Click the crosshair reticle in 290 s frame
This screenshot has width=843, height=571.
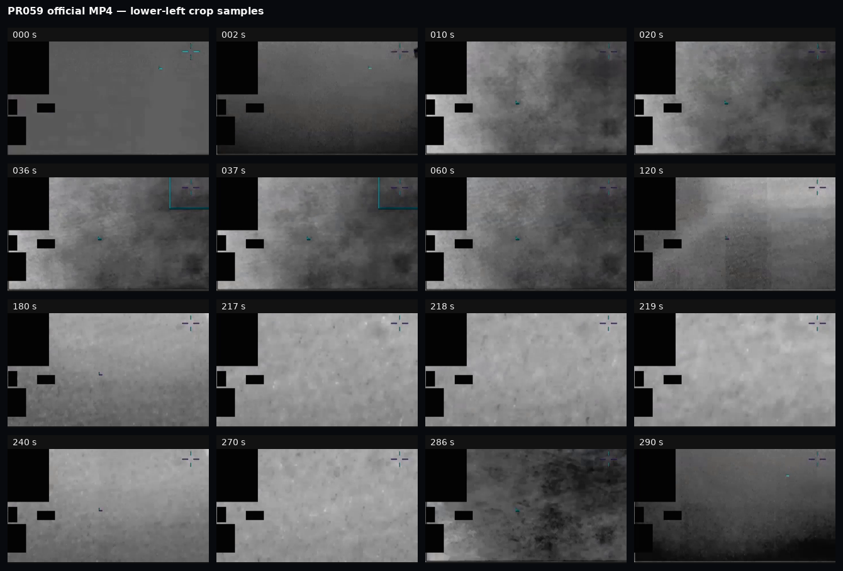point(817,459)
